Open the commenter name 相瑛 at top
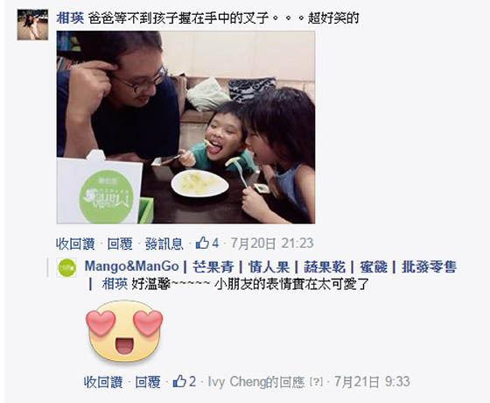 point(70,18)
